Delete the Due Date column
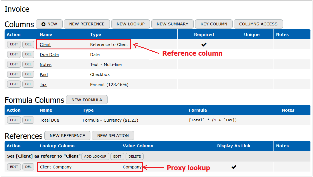 [x=28, y=54]
